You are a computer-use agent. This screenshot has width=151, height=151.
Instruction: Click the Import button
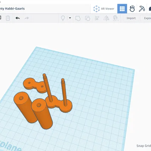[131, 18]
